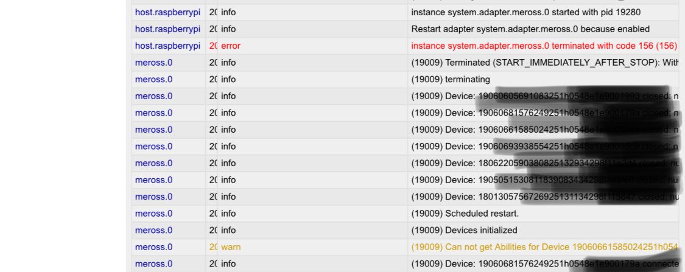Click meross.0 source in the warn row
Screen dimensions: 685x272
coord(154,247)
